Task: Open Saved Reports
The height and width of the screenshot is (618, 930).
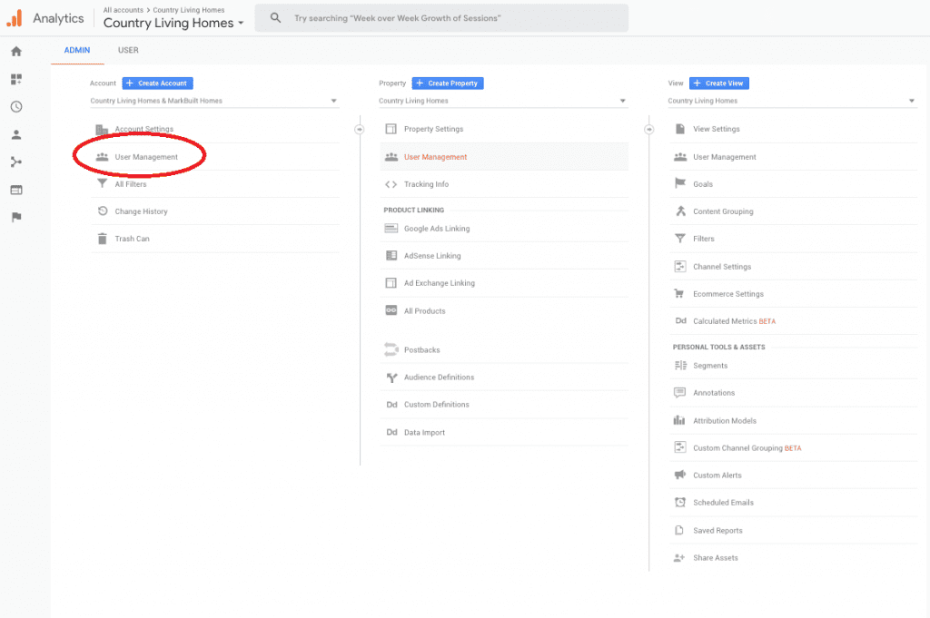Action: point(793,530)
